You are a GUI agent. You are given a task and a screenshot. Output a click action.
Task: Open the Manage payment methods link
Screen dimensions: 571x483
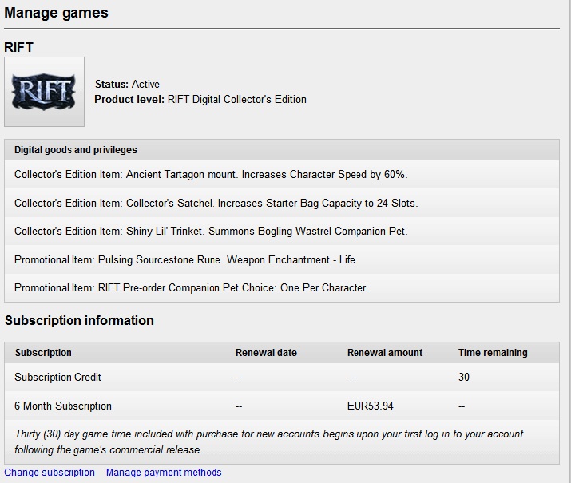(164, 473)
